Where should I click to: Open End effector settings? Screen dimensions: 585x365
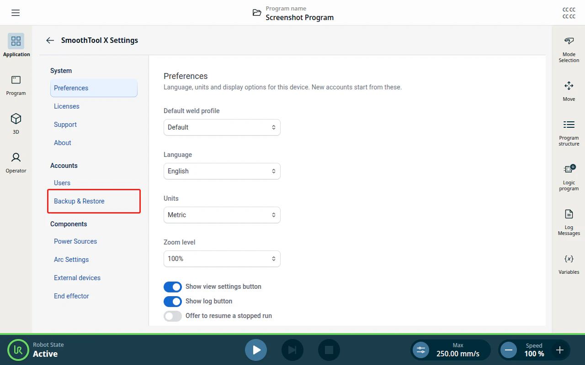pyautogui.click(x=94, y=296)
